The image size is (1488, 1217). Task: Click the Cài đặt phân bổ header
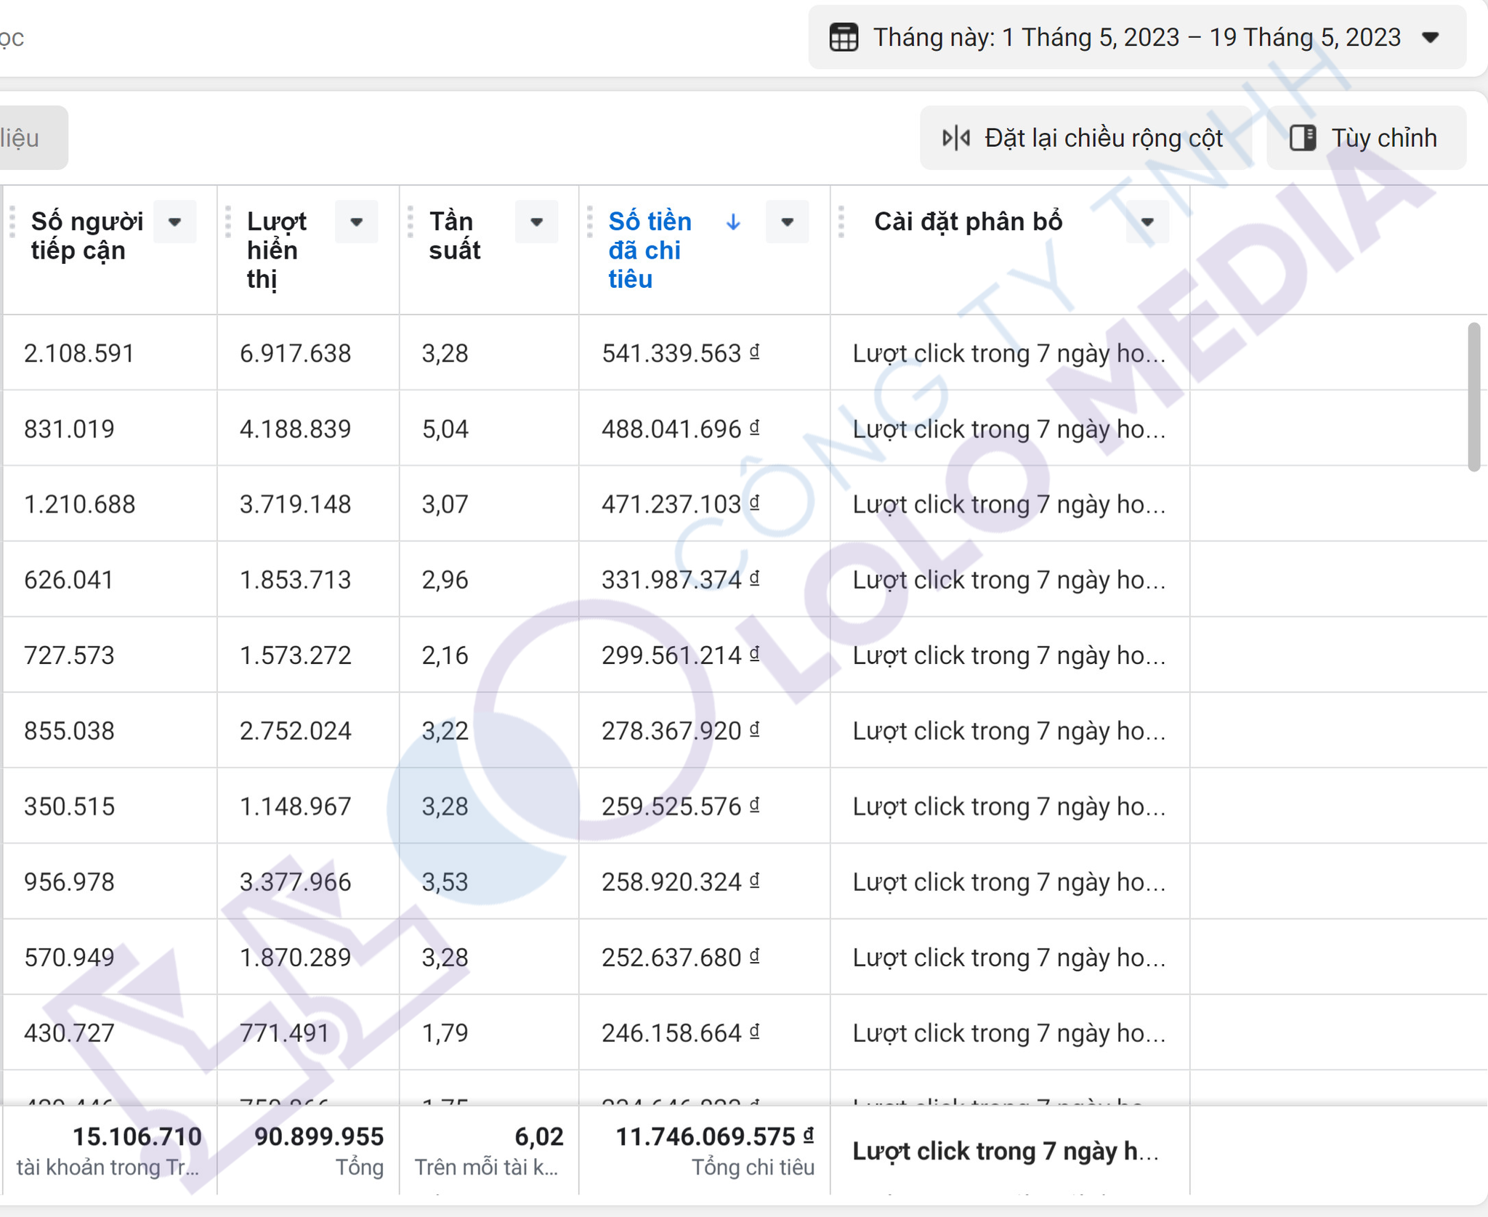click(968, 222)
